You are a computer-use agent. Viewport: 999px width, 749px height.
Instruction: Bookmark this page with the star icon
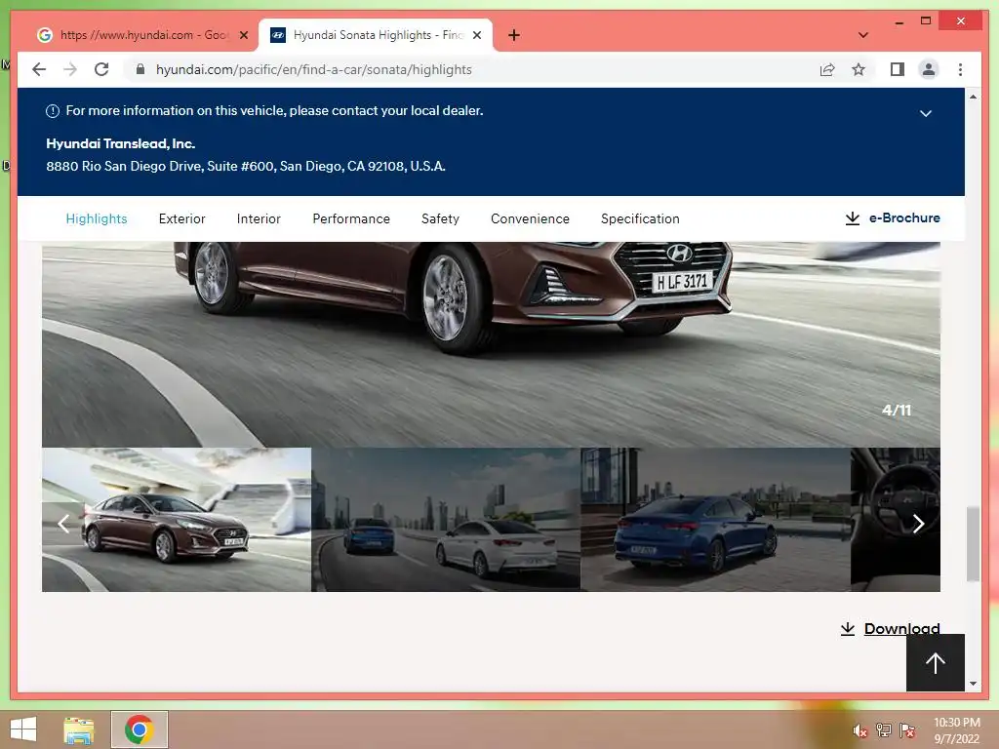[x=859, y=69]
